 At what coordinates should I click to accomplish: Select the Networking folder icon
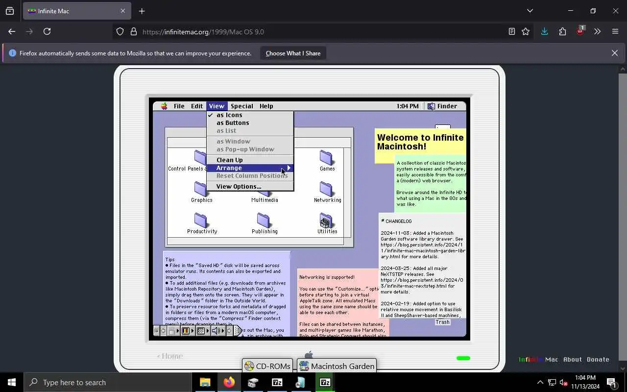tap(327, 189)
